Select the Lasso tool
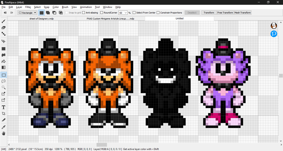283x151 pixels. [x=3, y=81]
